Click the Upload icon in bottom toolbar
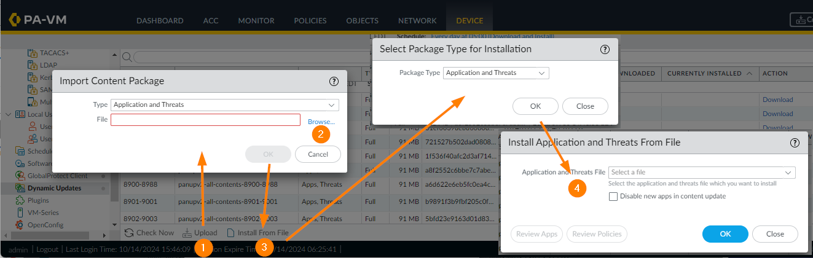The image size is (813, 258). coord(187,233)
